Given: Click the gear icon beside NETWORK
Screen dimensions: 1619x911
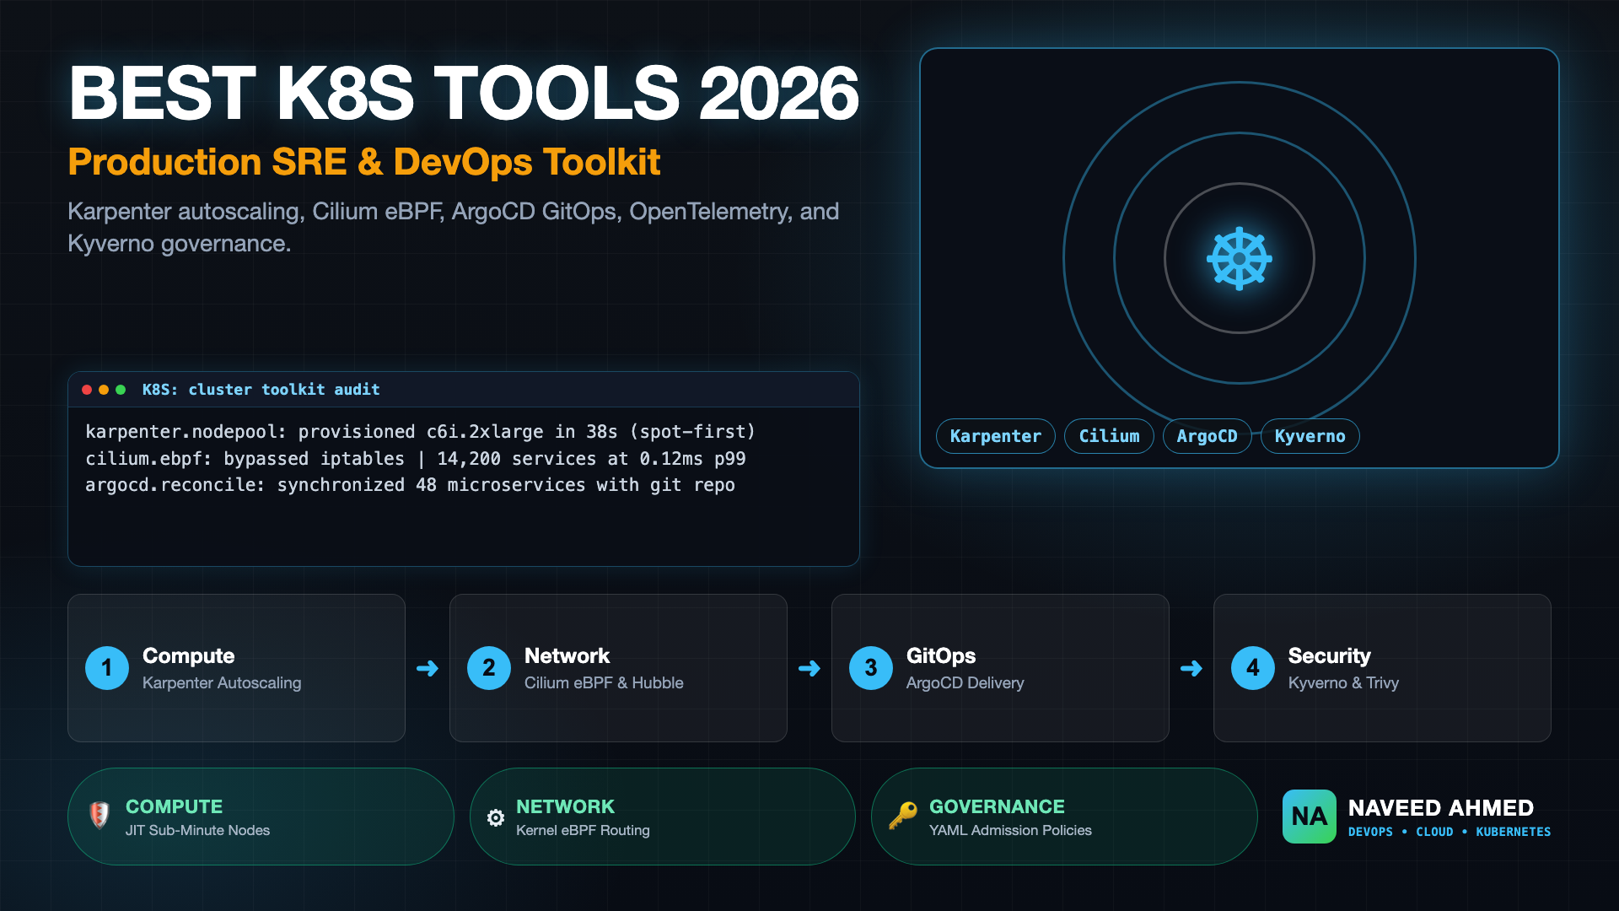Looking at the screenshot, I should pyautogui.click(x=496, y=817).
